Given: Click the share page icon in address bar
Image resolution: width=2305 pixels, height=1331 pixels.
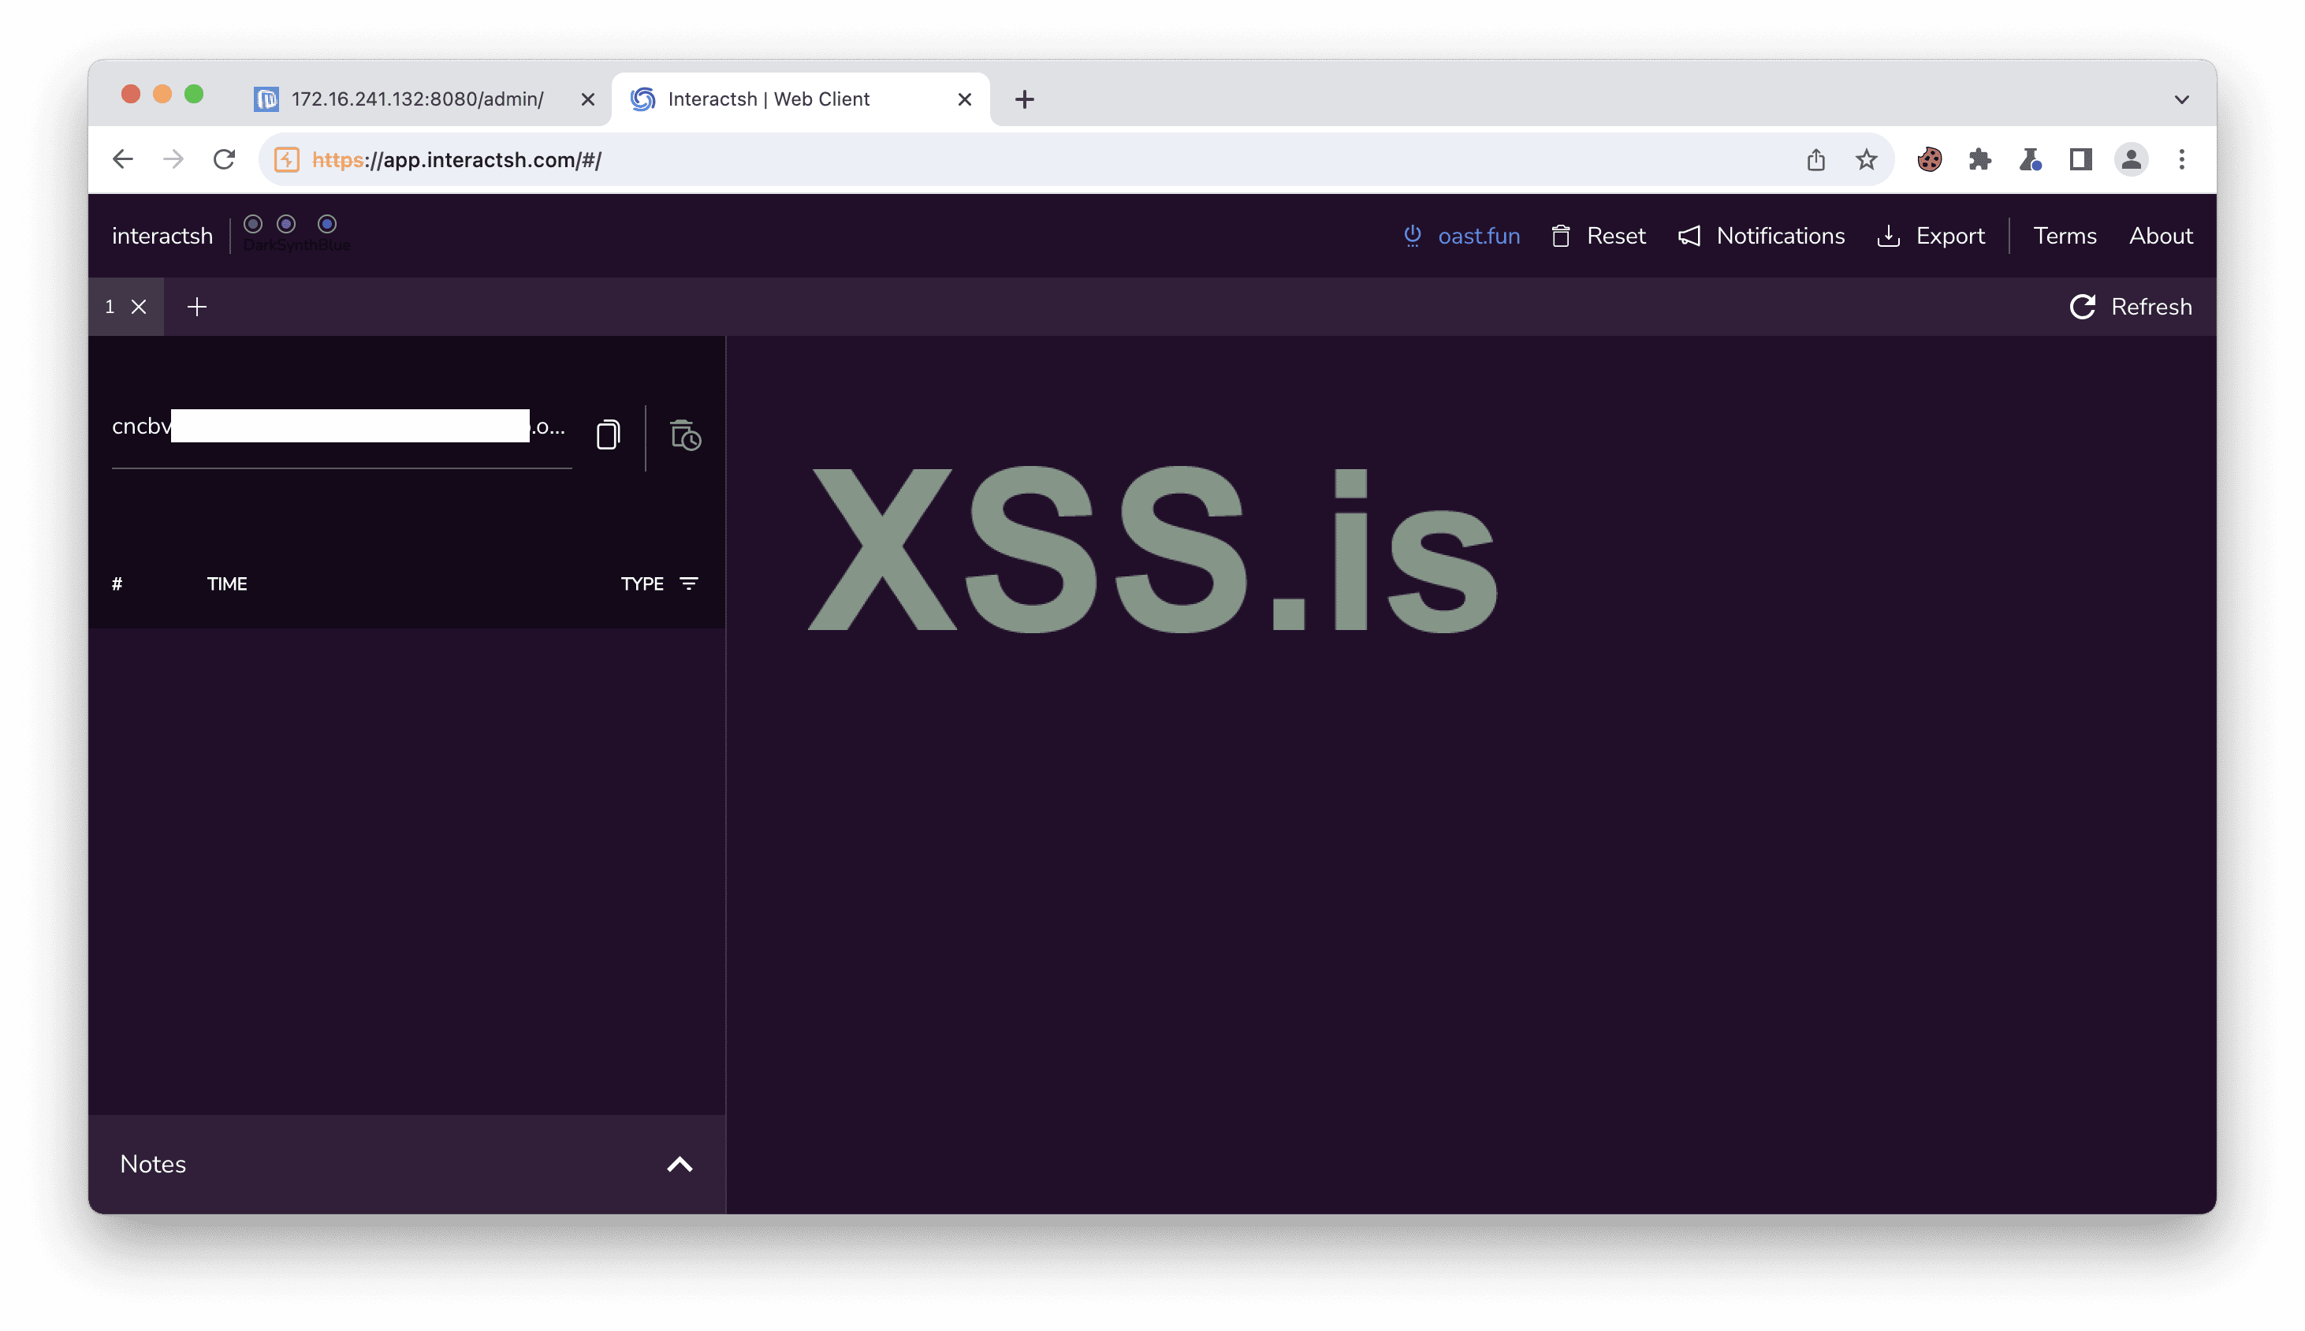Looking at the screenshot, I should tap(1816, 160).
